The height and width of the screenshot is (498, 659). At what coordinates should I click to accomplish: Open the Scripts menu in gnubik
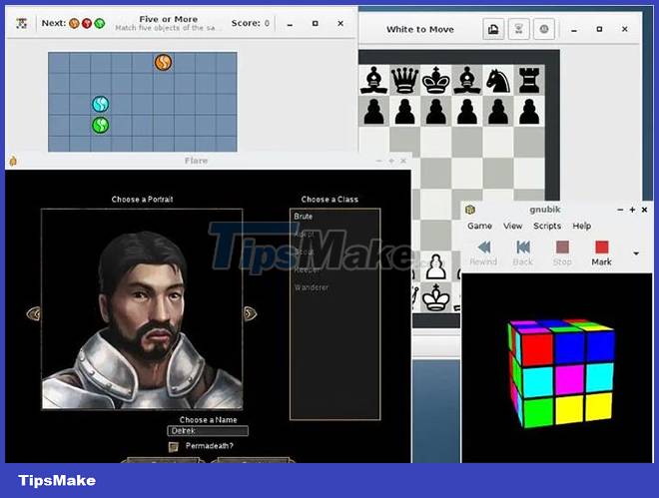547,226
